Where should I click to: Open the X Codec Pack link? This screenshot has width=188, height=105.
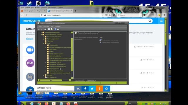click(x=44, y=88)
